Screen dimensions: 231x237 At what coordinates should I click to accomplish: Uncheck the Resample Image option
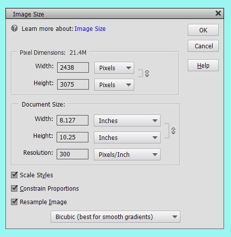[x=14, y=202]
